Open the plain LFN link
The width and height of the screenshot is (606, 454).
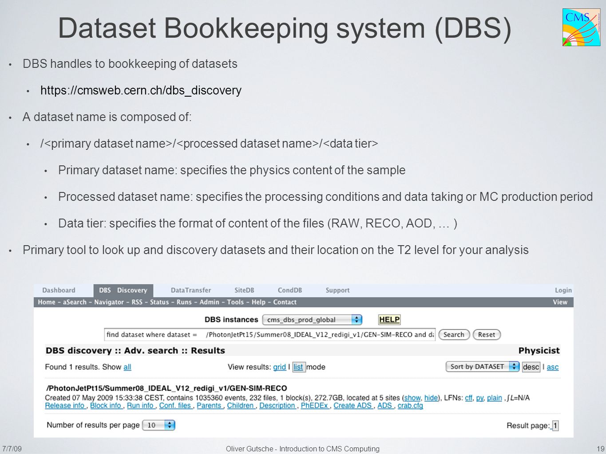[x=494, y=398]
